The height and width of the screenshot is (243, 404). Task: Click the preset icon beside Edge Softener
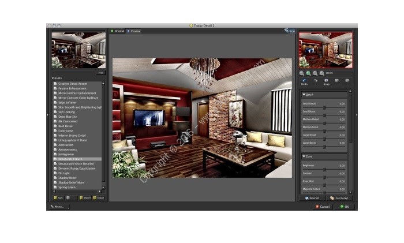(x=55, y=103)
